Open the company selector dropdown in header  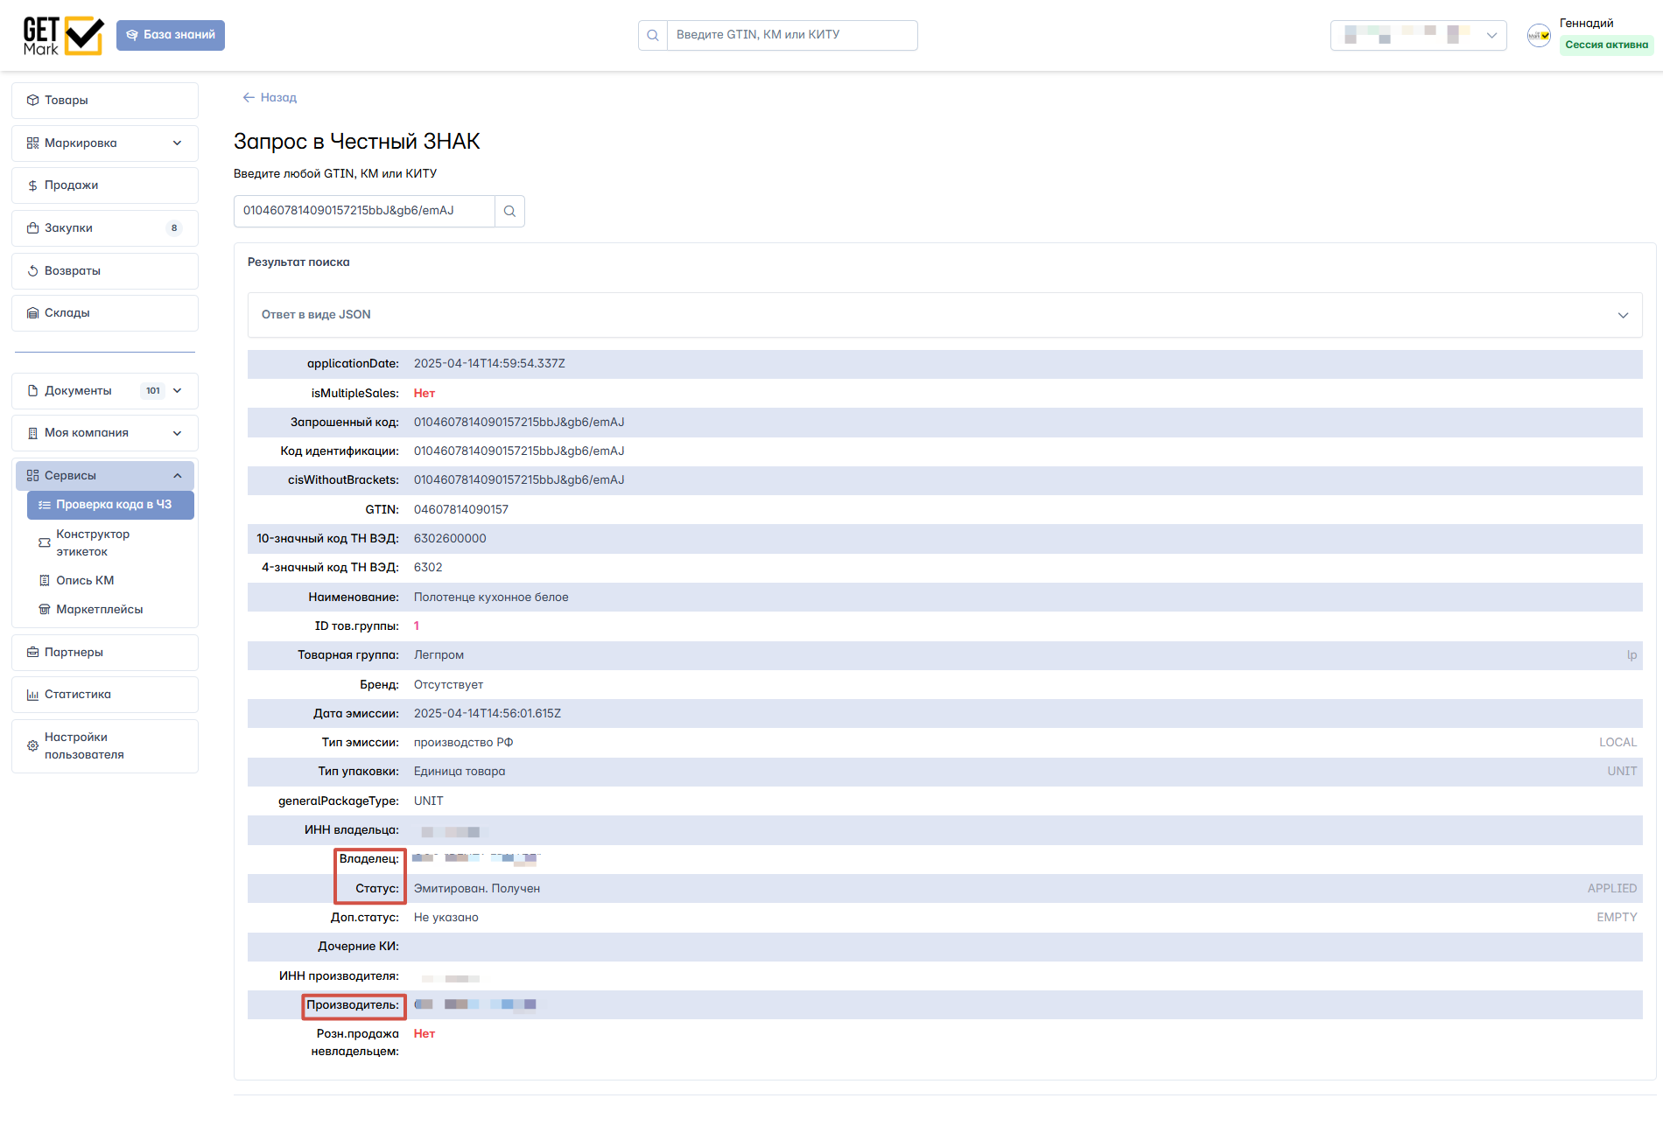click(1418, 35)
